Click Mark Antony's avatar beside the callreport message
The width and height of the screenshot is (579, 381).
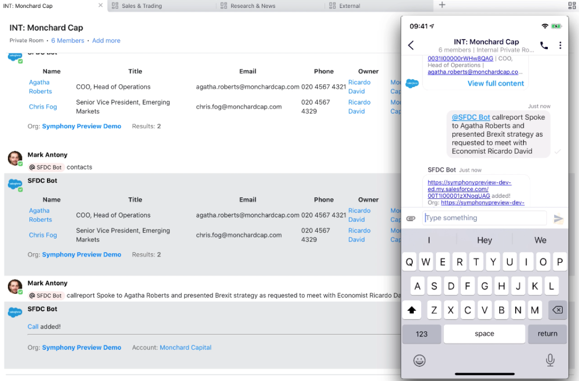point(15,287)
